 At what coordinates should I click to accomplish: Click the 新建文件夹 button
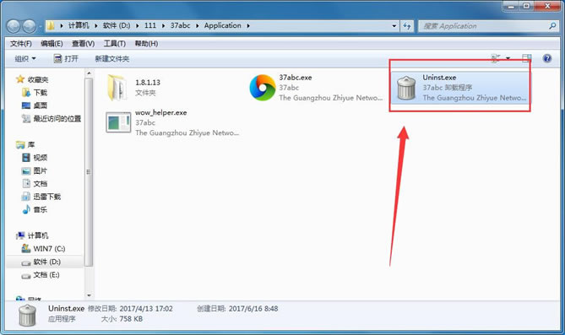click(112, 59)
